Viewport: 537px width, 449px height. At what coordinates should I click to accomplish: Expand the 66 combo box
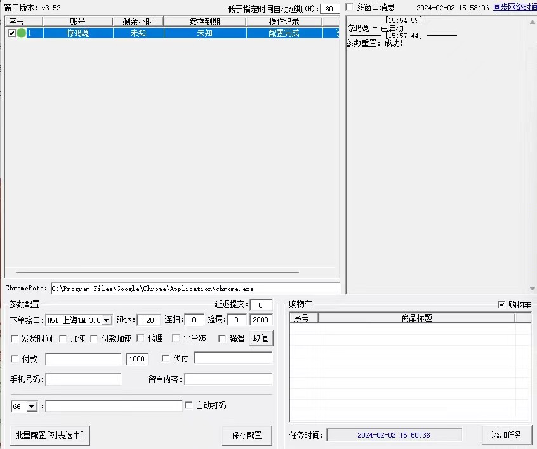coord(32,406)
